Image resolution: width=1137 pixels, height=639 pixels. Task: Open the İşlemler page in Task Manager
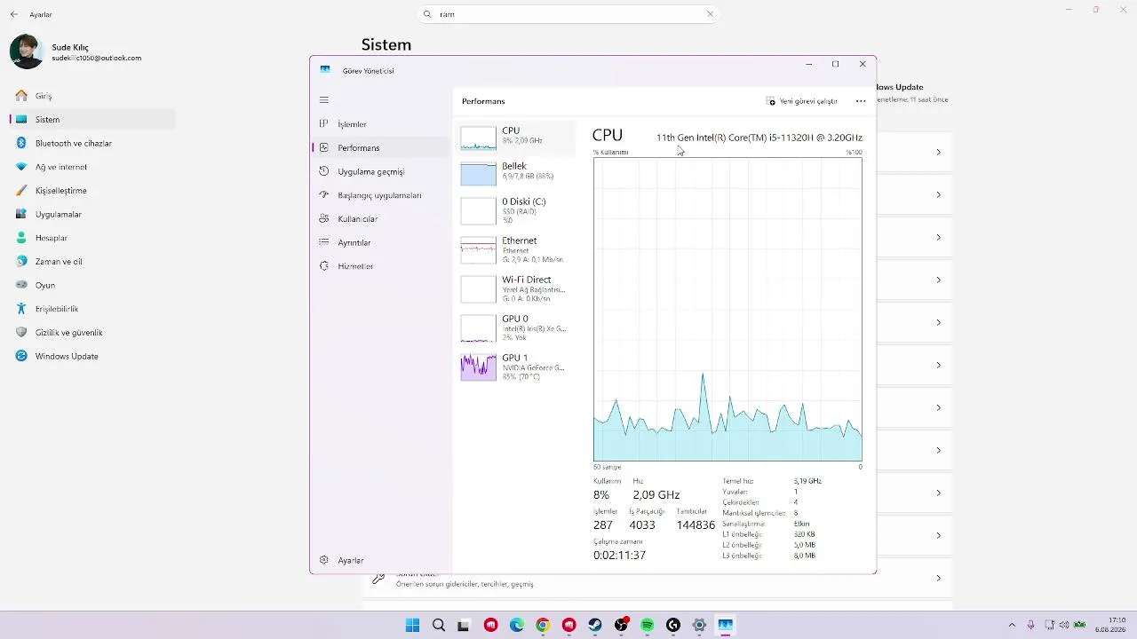[382, 124]
